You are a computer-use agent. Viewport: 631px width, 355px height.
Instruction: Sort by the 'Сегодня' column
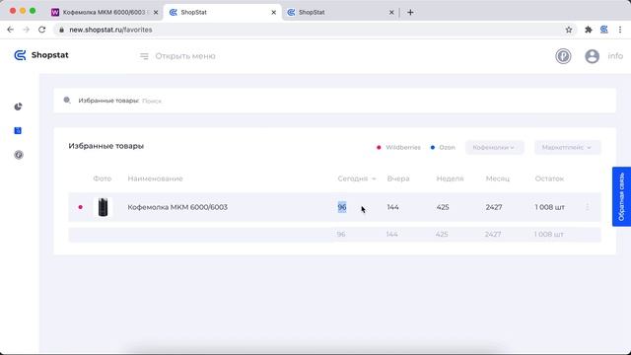click(x=357, y=178)
